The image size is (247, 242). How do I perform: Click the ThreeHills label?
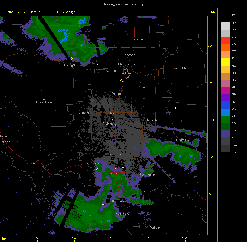coord(154,120)
